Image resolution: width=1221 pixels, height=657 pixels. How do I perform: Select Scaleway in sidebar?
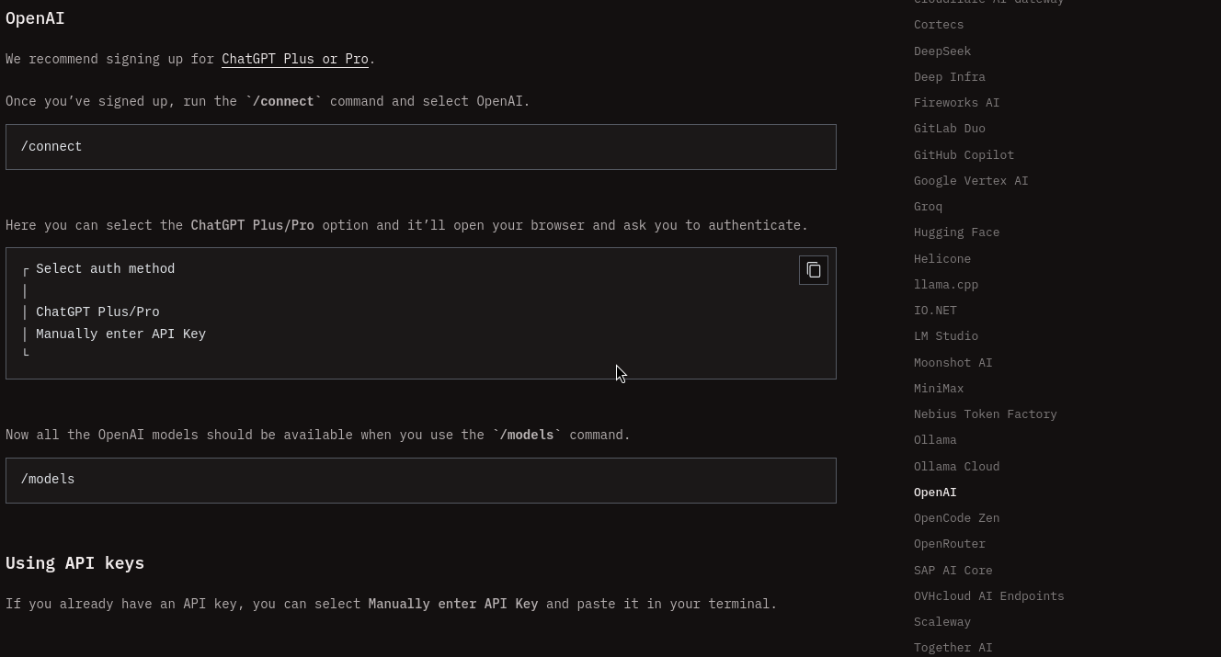click(942, 622)
